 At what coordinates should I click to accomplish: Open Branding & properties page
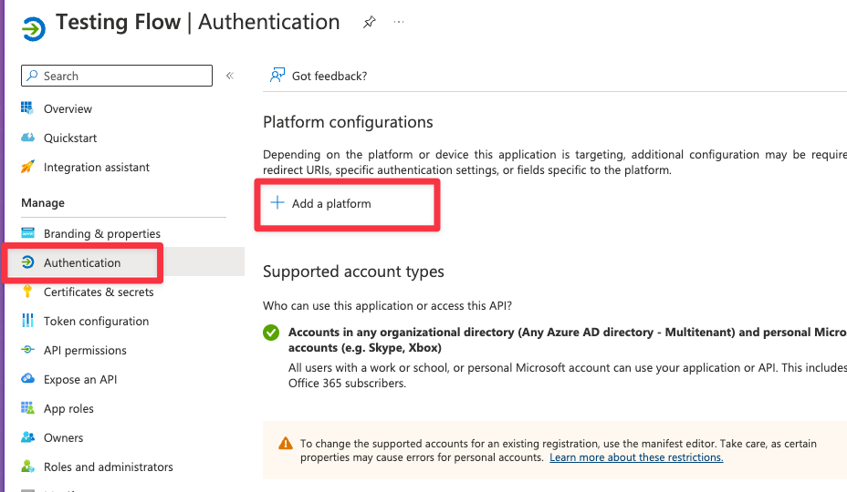[101, 233]
